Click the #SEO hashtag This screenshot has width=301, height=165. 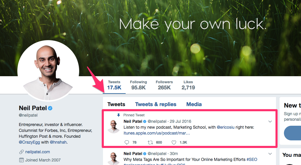point(252,159)
